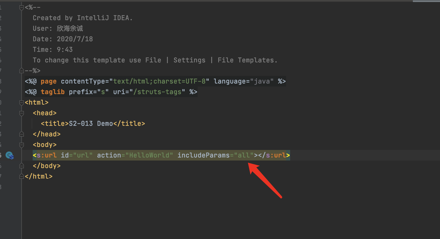Click the time value 9:43
Viewport: 440px width, 239px height.
pos(65,50)
